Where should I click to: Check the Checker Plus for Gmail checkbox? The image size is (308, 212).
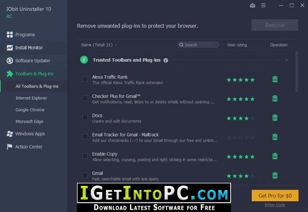tap(85, 98)
